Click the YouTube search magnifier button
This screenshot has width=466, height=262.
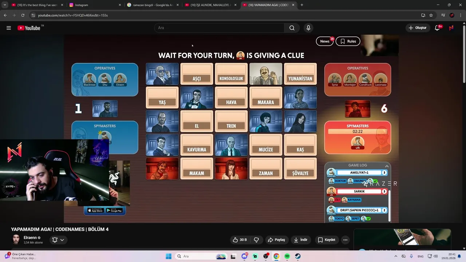[292, 28]
